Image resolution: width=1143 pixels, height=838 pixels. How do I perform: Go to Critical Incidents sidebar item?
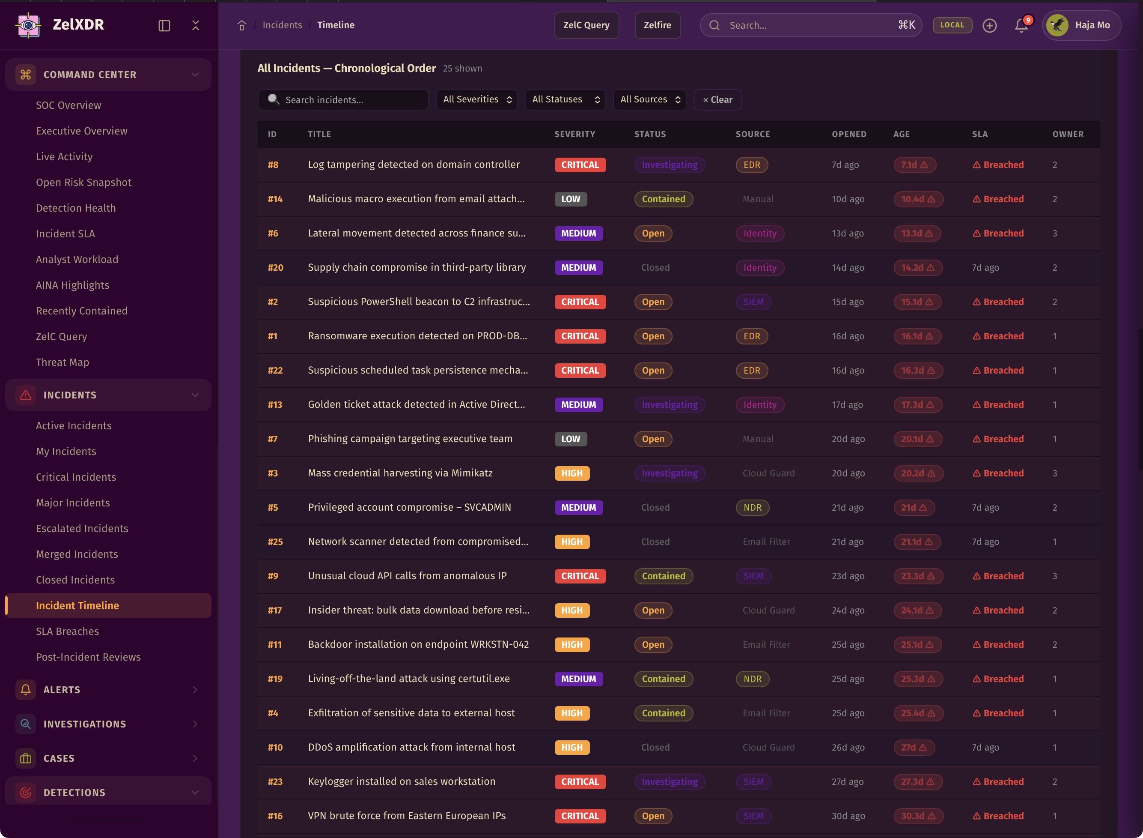76,477
